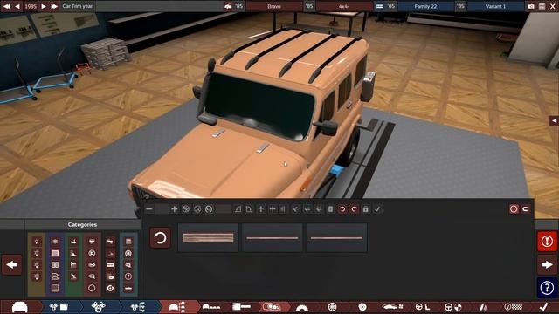Click the save disk icon
Screen dimensions: 559x314
[542, 6]
